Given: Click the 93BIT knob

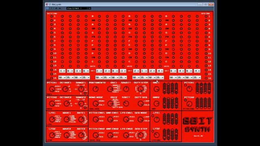Looking at the screenshot, I should pos(126,104).
